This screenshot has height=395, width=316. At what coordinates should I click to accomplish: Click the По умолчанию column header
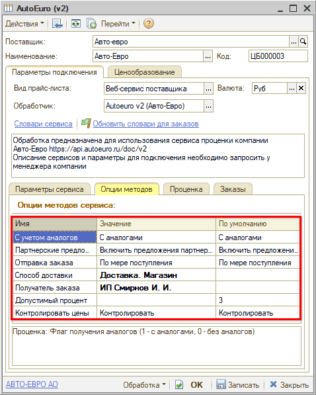(x=258, y=224)
